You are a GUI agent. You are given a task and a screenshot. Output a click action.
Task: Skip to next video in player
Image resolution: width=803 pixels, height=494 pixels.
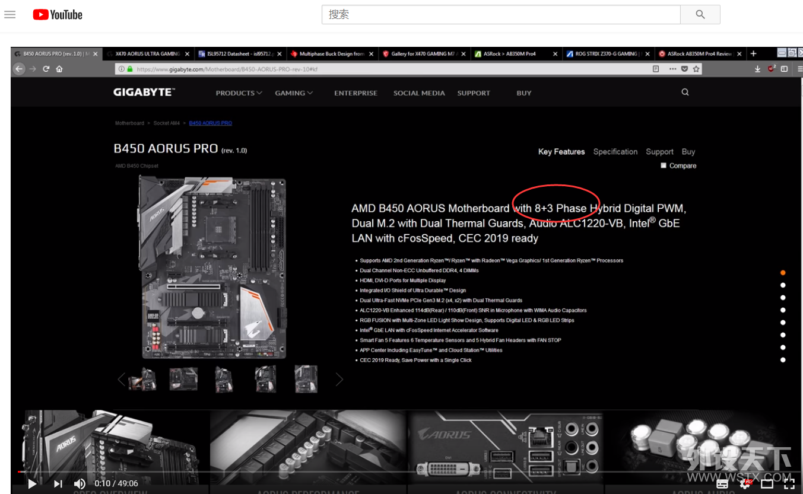tap(58, 484)
